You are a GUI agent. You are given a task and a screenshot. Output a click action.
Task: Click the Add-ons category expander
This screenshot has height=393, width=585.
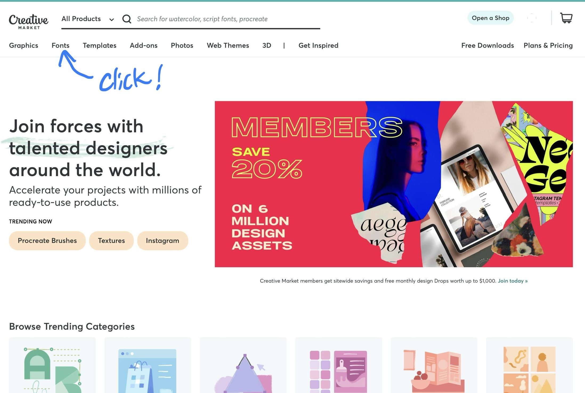tap(143, 45)
